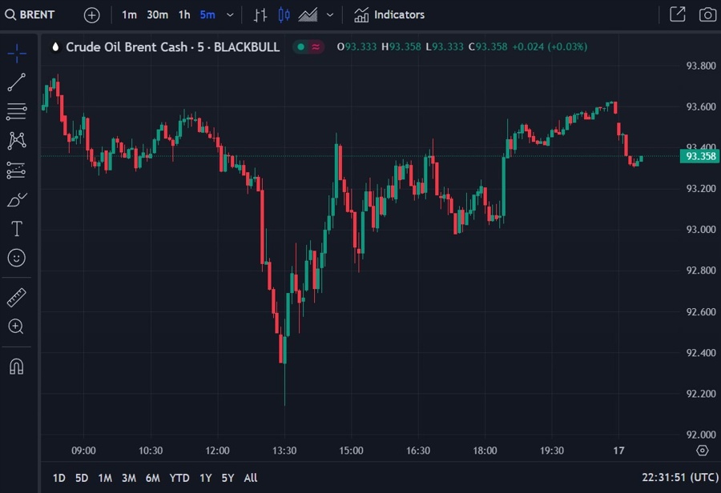The width and height of the screenshot is (721, 493).
Task: Choose the candlestick chart style
Action: 284,15
